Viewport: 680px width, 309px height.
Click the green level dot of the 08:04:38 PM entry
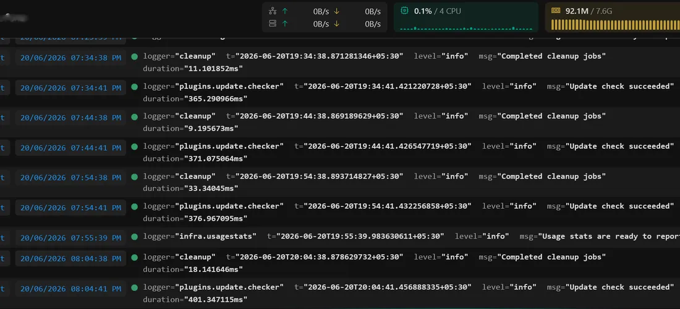pos(134,257)
